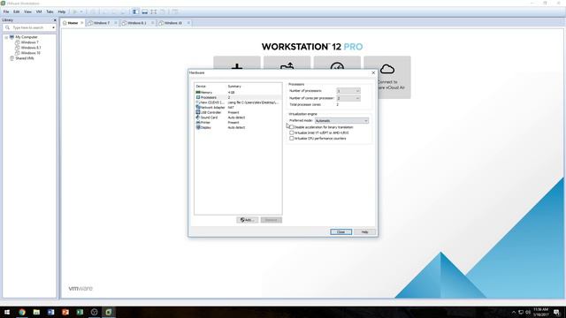The image size is (566, 318).
Task: Open Word from taskbar
Action: tap(51, 312)
